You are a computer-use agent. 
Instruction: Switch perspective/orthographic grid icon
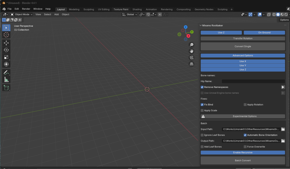point(191,64)
